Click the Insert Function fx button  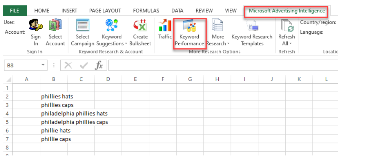99,65
